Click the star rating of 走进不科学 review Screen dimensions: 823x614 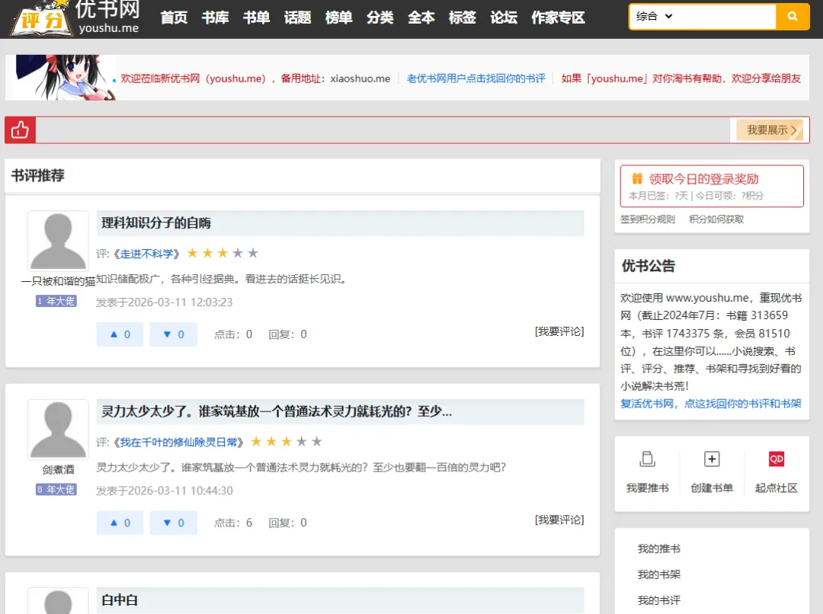[223, 254]
